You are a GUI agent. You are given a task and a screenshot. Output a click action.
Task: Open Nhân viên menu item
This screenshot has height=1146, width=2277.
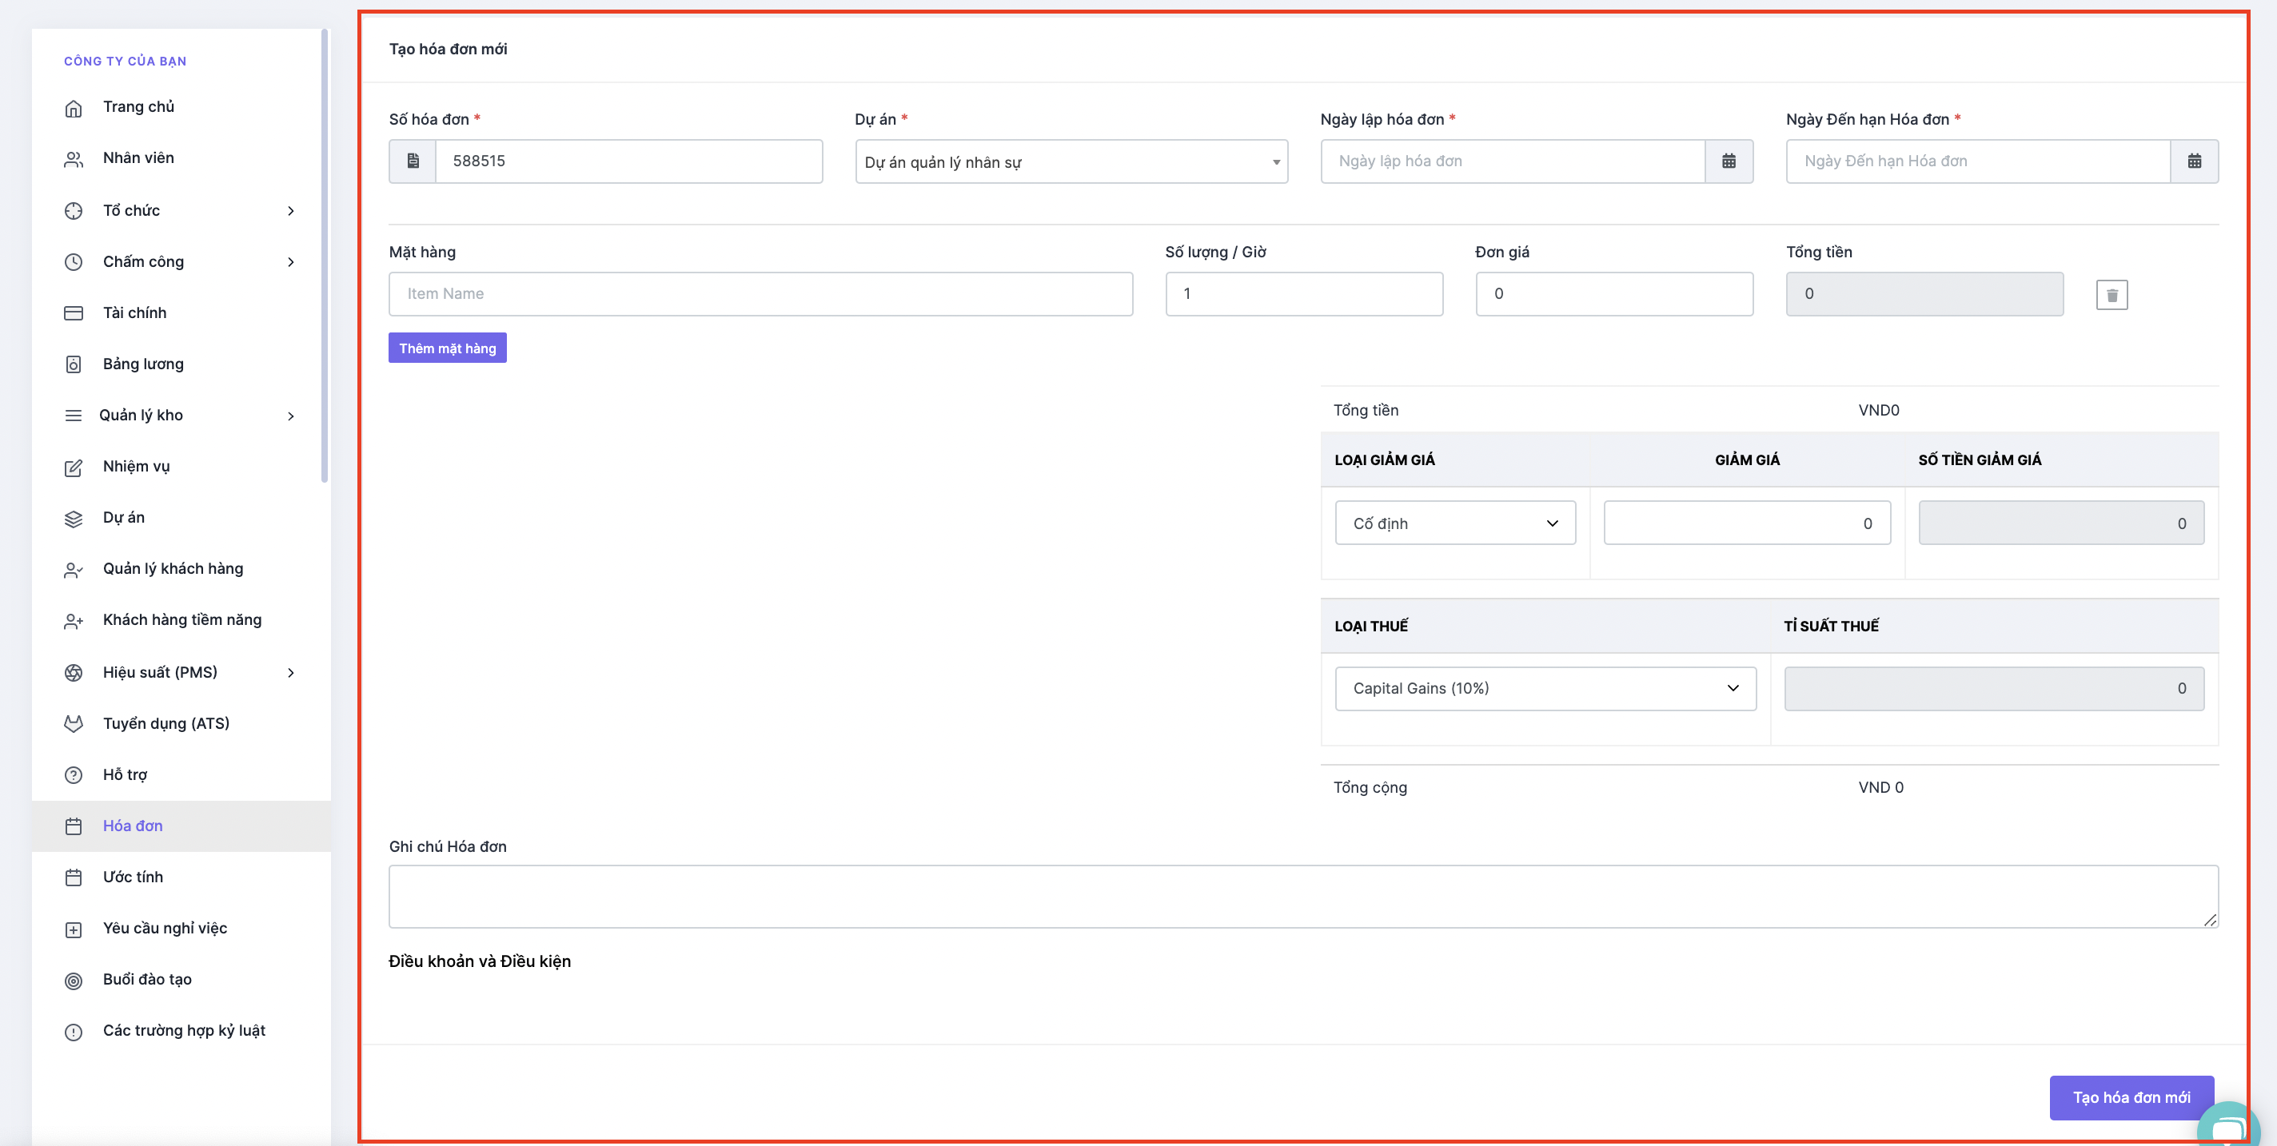click(181, 158)
